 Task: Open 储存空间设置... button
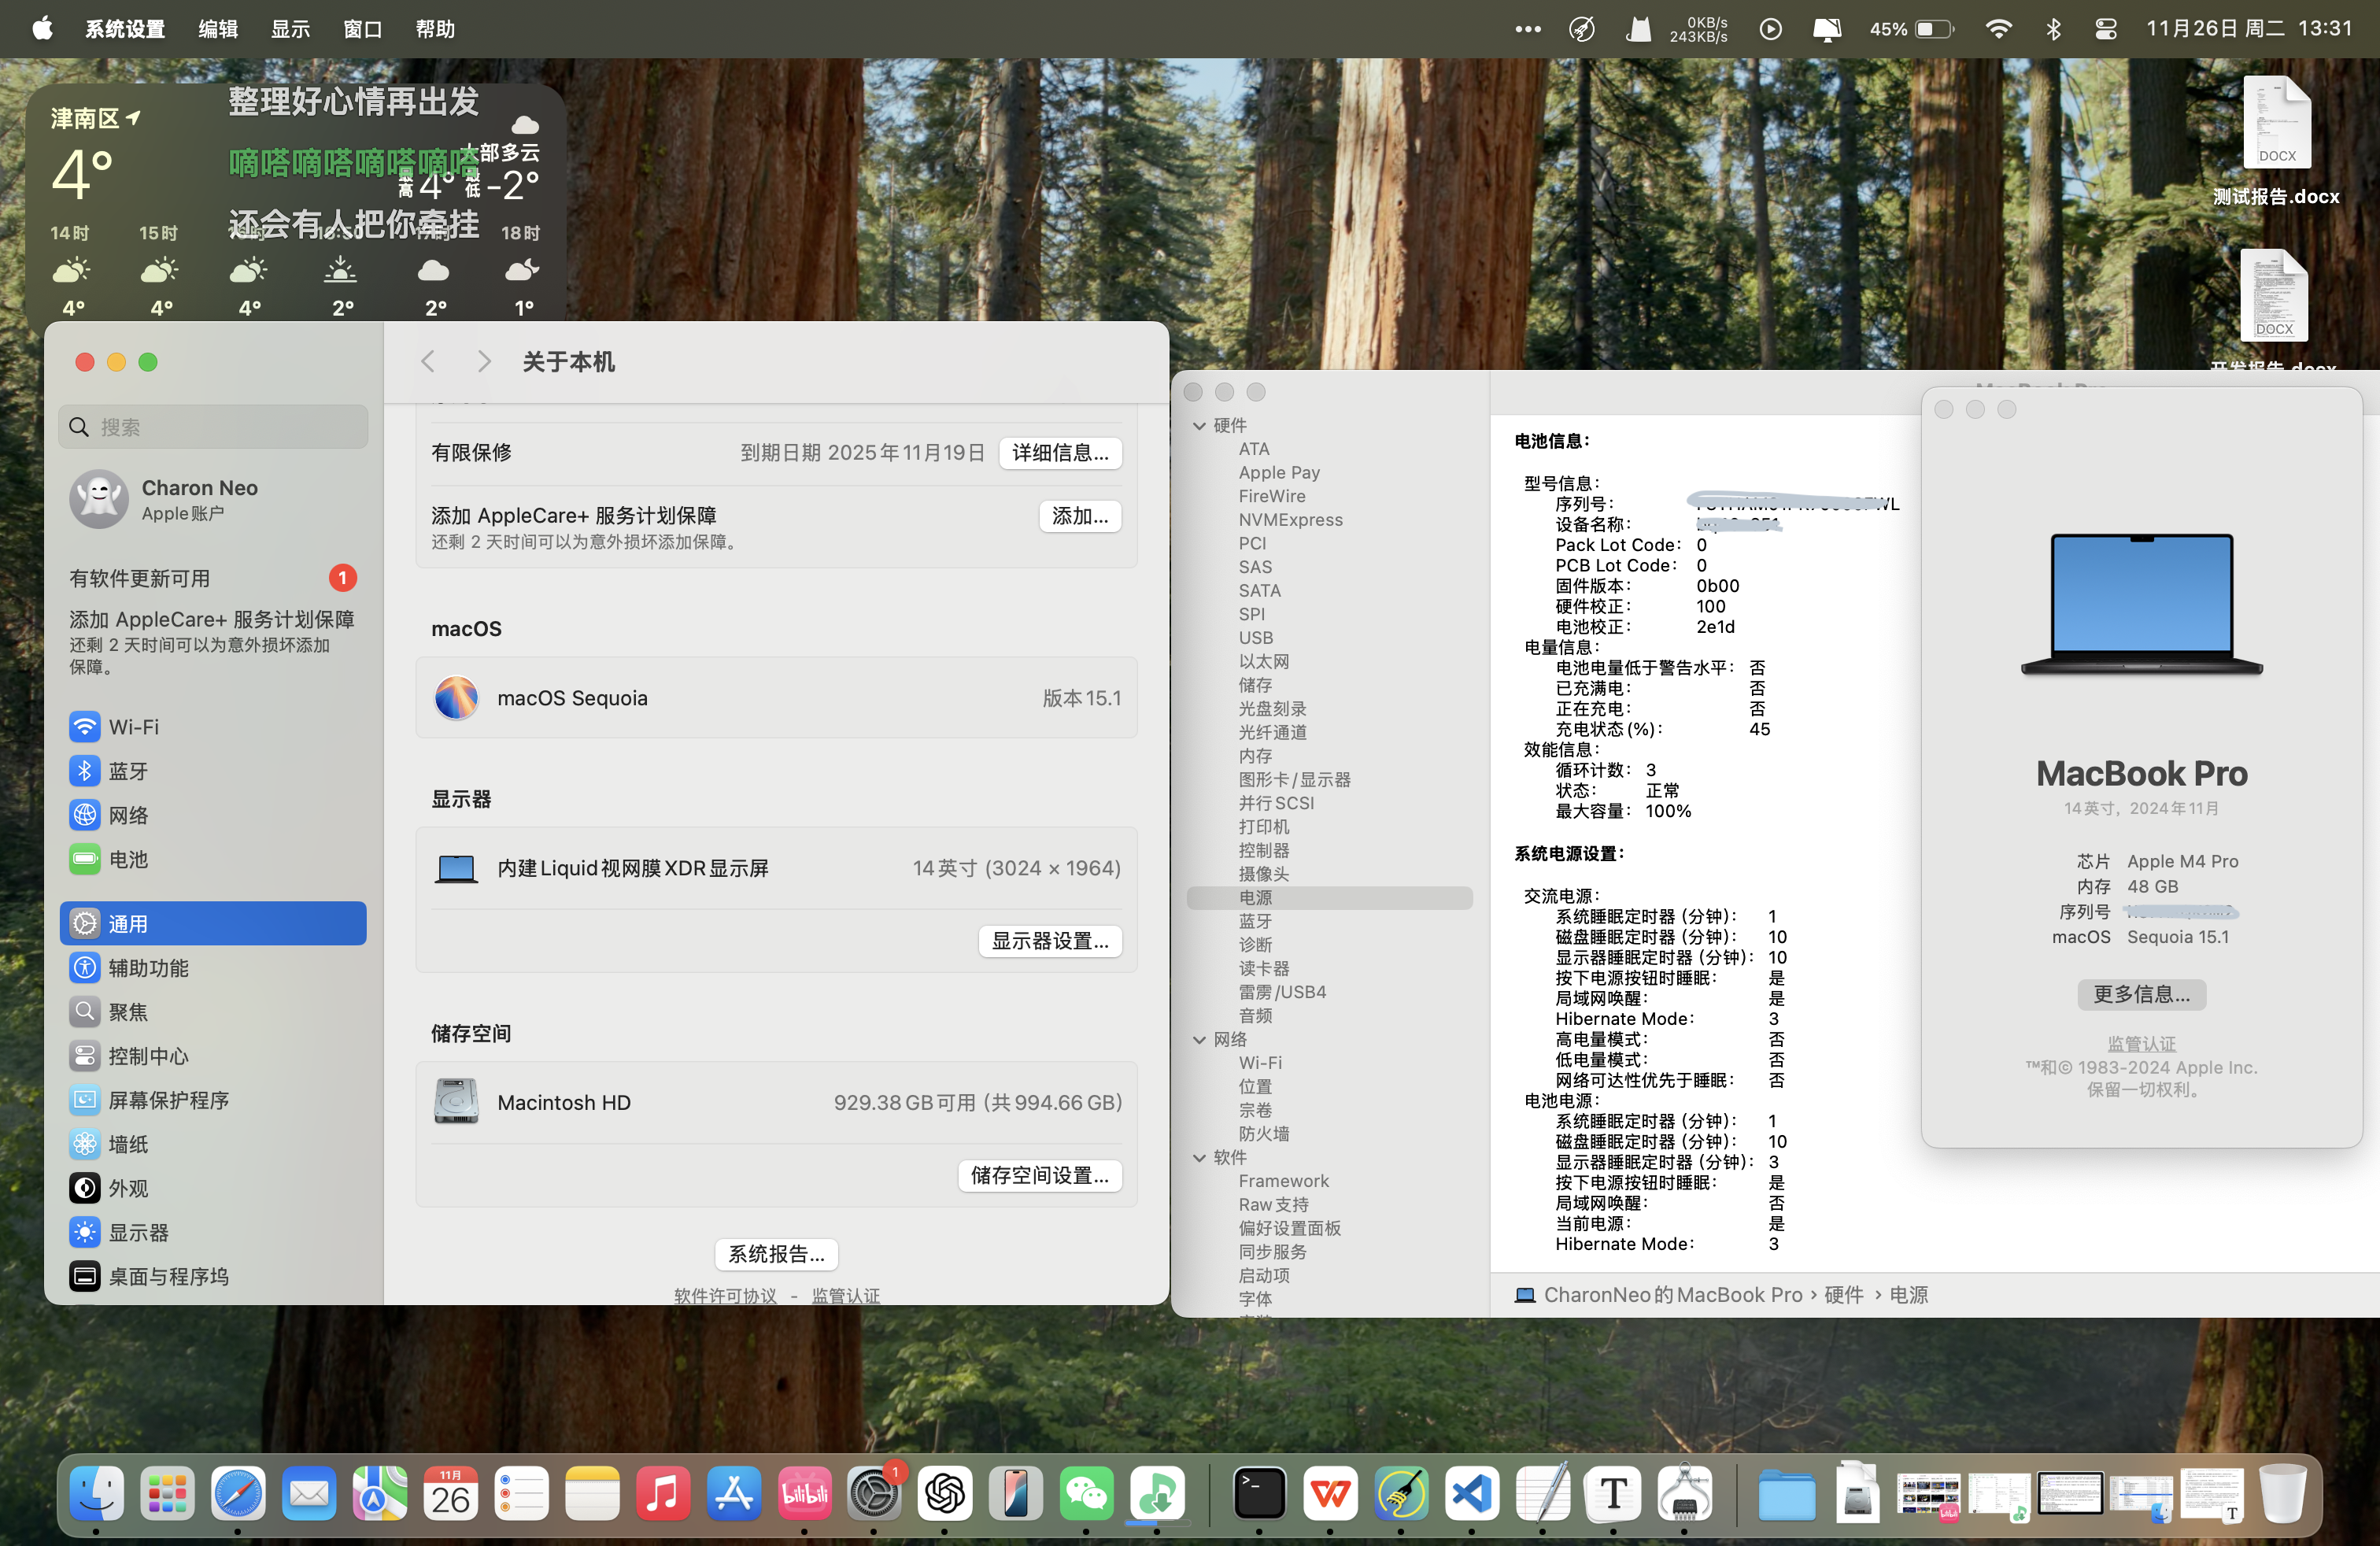click(x=1039, y=1175)
